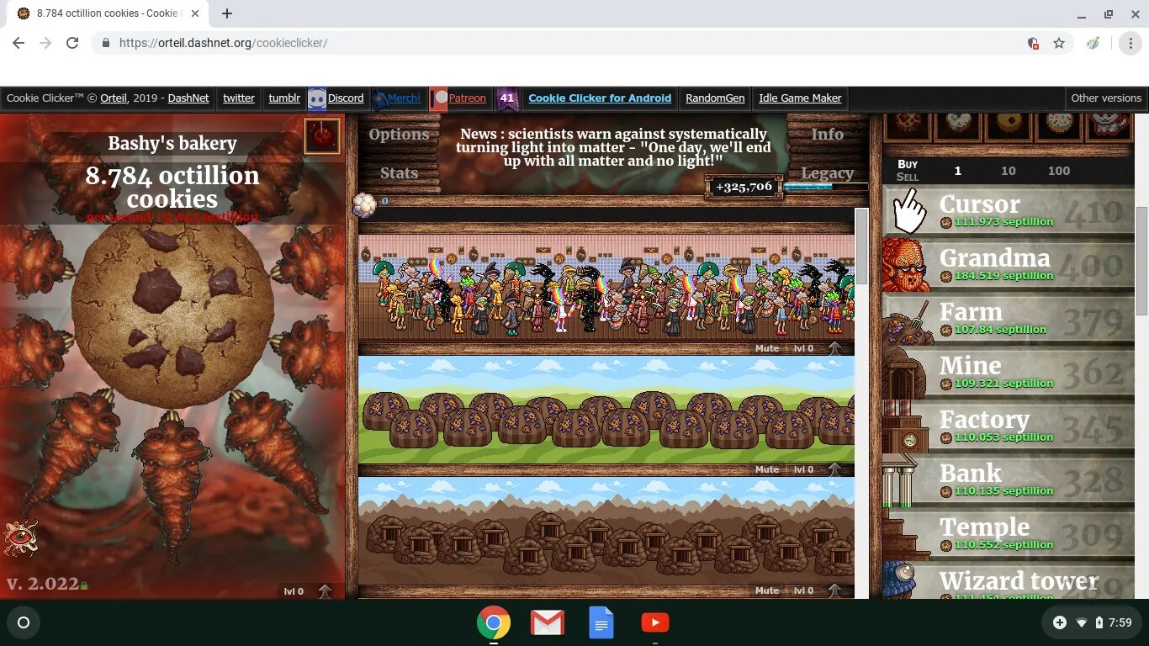
Task: Open Gmail from the shelf
Action: 547,623
